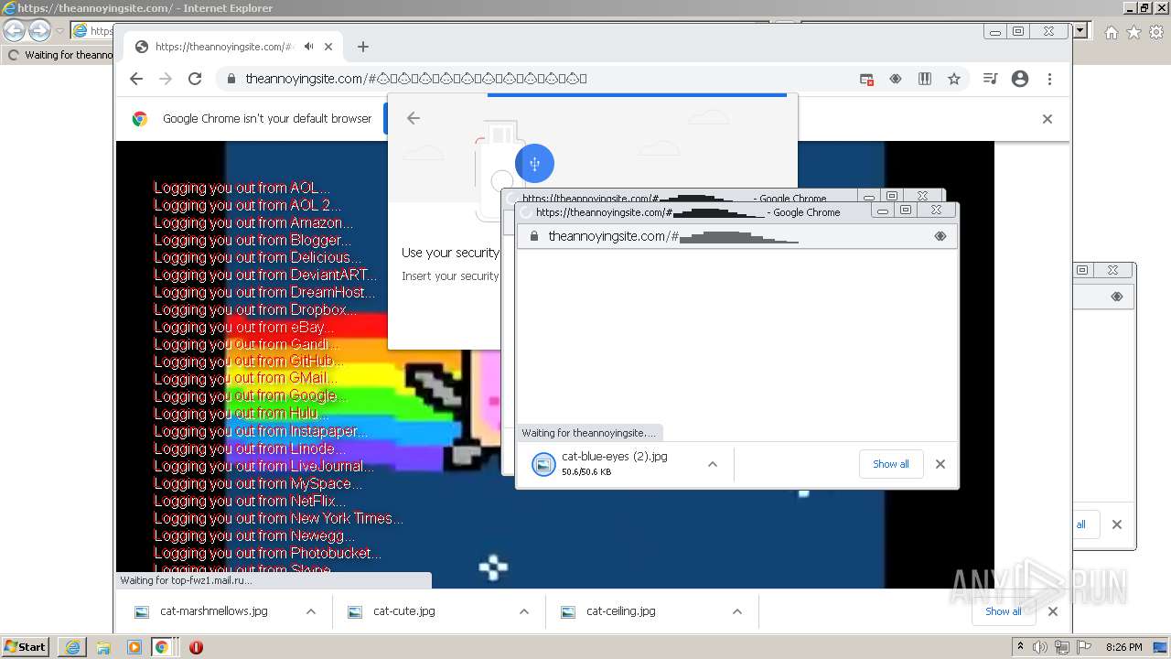
Task: Click the red stop icon in taskbar
Action: point(196,647)
